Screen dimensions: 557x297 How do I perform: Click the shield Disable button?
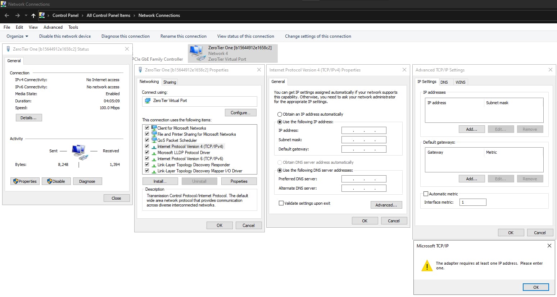tap(56, 181)
